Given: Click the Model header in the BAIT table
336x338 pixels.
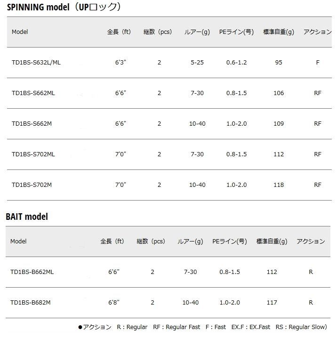Looking at the screenshot, I should coord(18,241).
